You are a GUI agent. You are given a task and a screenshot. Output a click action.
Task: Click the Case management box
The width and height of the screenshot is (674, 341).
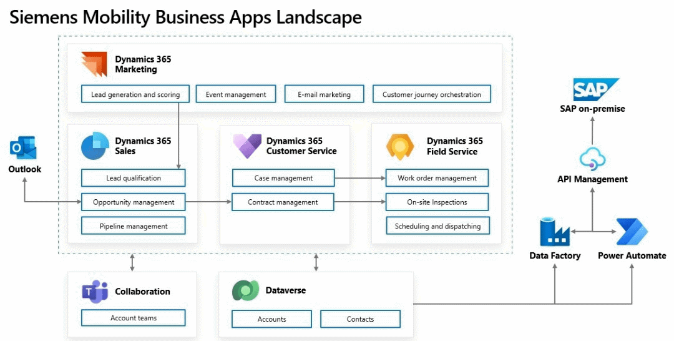pyautogui.click(x=283, y=178)
